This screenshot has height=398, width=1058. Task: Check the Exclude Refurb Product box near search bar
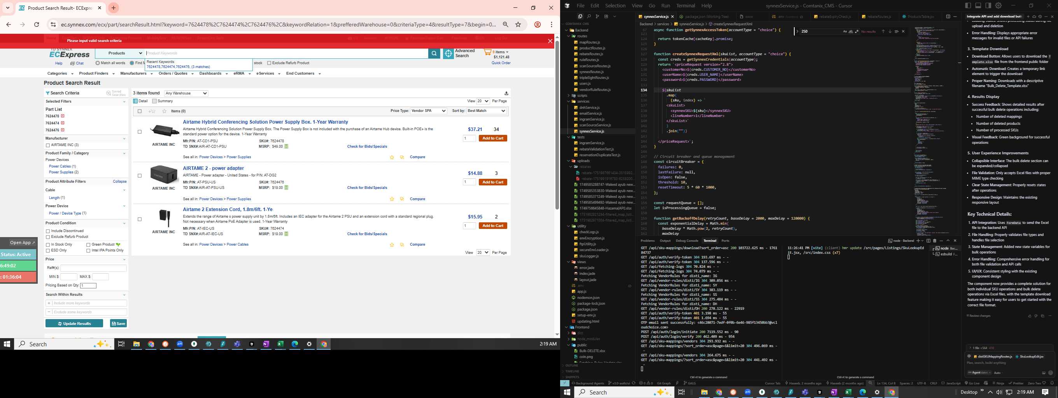click(x=269, y=63)
